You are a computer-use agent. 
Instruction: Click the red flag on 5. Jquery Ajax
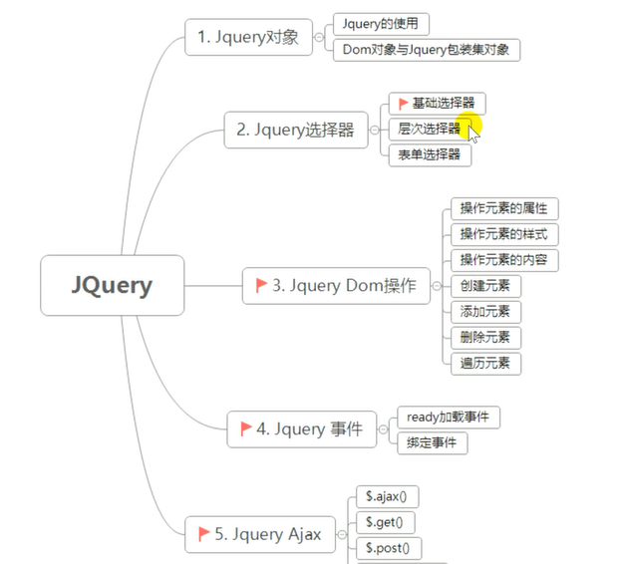coord(203,534)
